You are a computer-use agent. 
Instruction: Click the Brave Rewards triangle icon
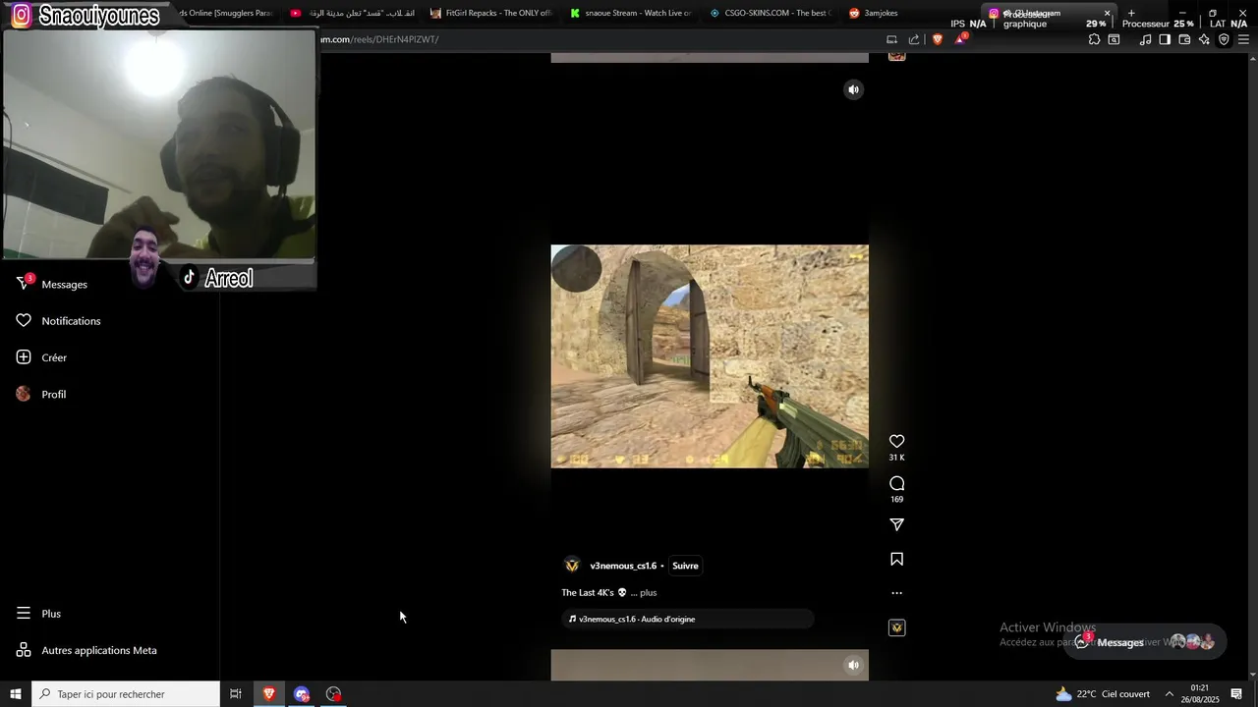tap(960, 39)
